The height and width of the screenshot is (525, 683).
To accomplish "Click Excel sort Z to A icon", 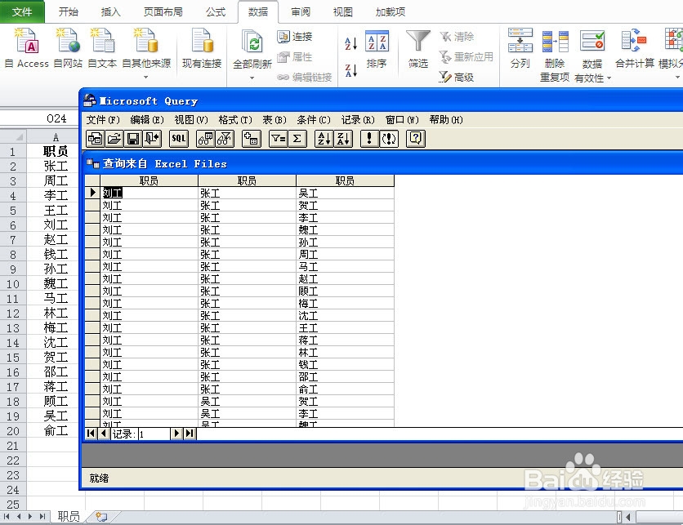I will pyautogui.click(x=351, y=70).
